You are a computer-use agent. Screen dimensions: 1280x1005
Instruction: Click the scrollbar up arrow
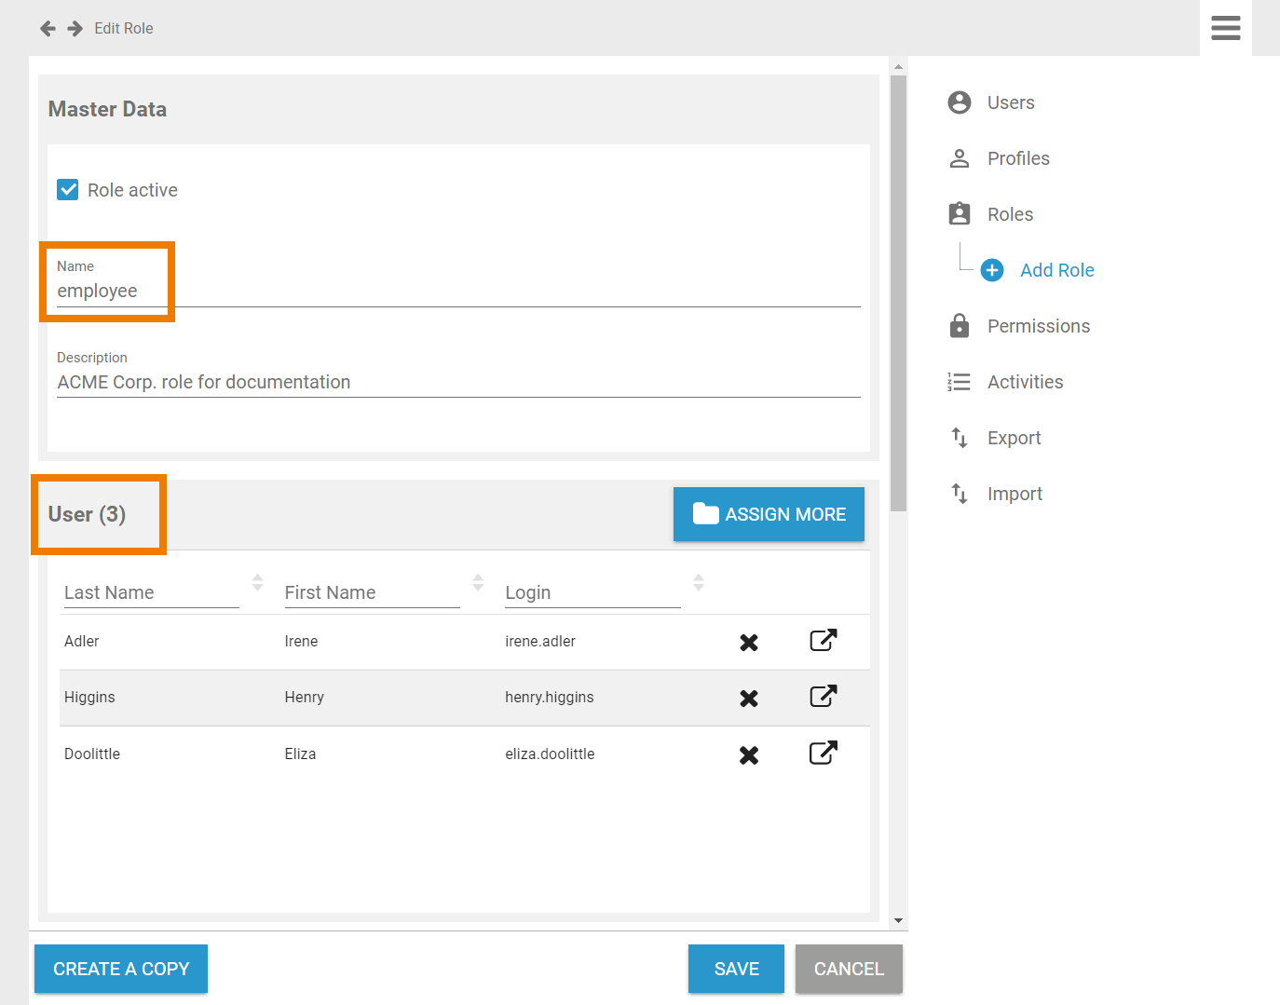(898, 67)
